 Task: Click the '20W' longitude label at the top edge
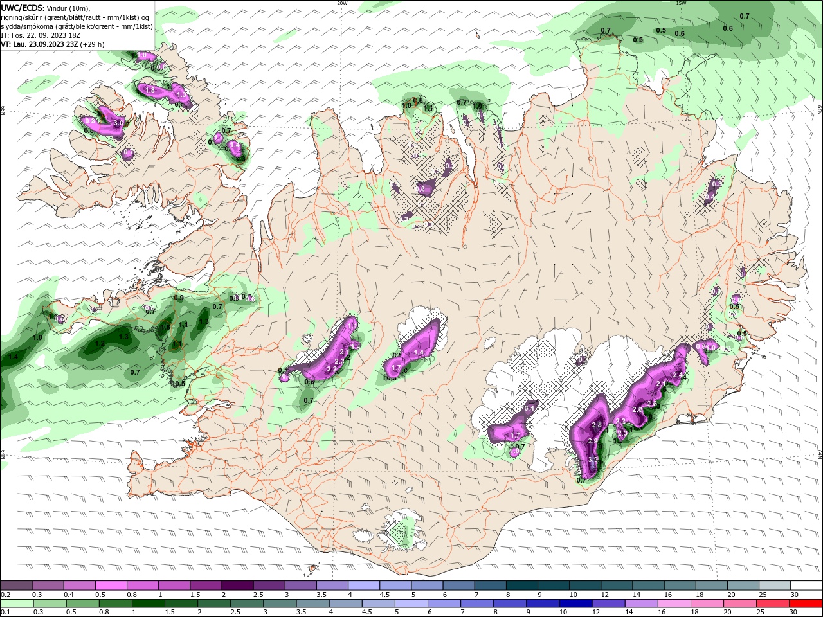tap(342, 3)
